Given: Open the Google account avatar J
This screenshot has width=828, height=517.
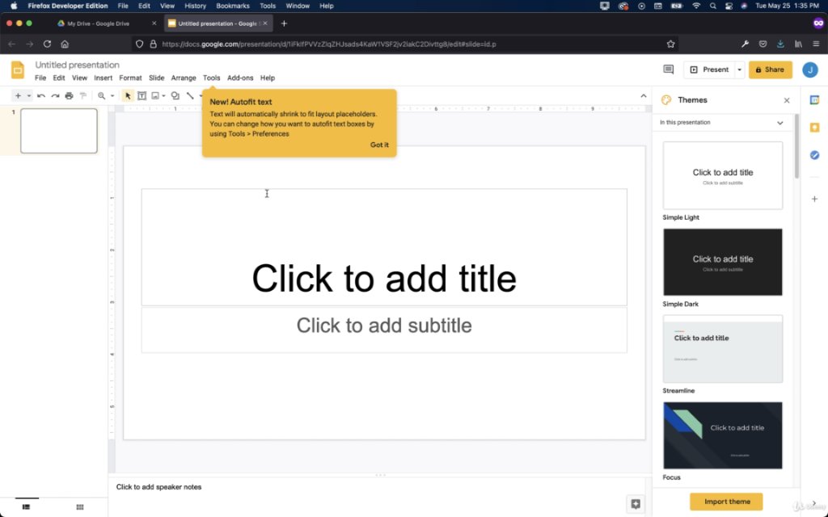Looking at the screenshot, I should point(810,69).
